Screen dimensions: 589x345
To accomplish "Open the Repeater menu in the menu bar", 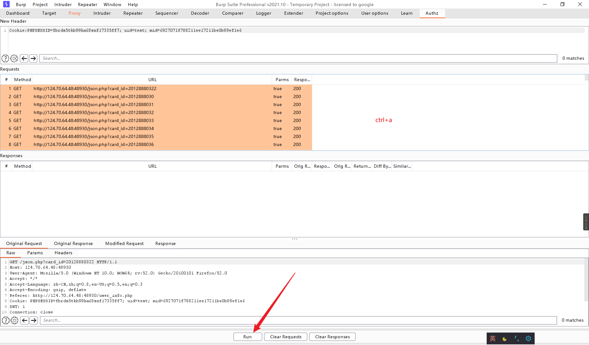I will (x=88, y=4).
